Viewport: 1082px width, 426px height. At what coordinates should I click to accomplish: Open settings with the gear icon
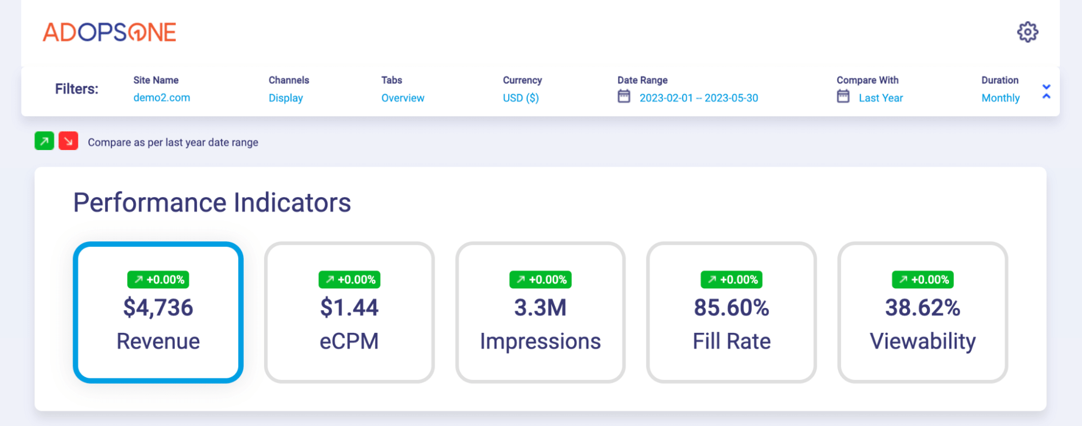pos(1027,32)
